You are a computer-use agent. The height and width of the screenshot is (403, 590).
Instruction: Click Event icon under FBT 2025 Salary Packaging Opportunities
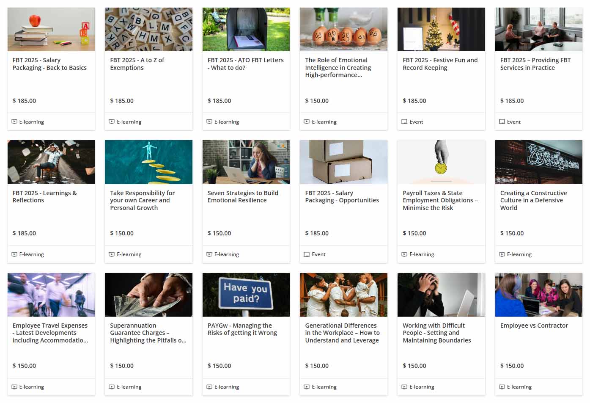coord(307,254)
